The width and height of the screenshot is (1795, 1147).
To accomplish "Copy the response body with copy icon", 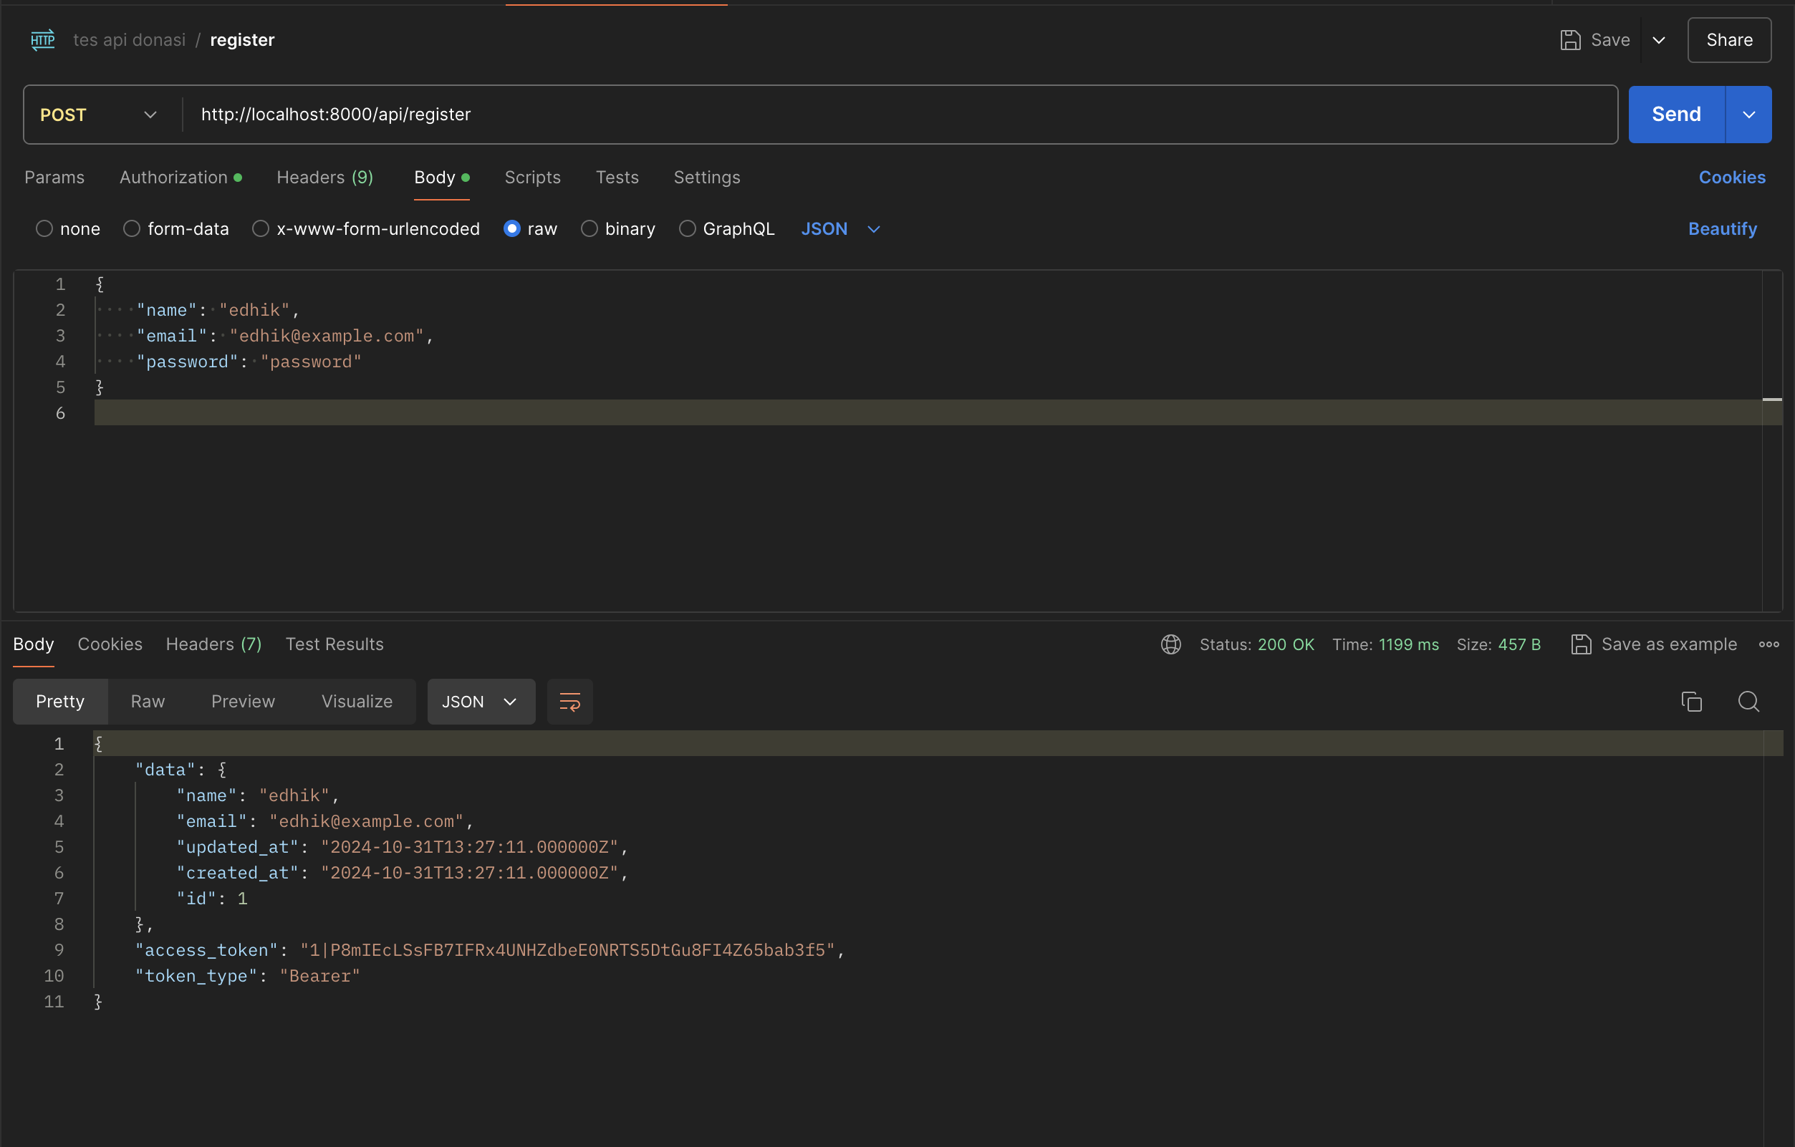I will 1690,702.
